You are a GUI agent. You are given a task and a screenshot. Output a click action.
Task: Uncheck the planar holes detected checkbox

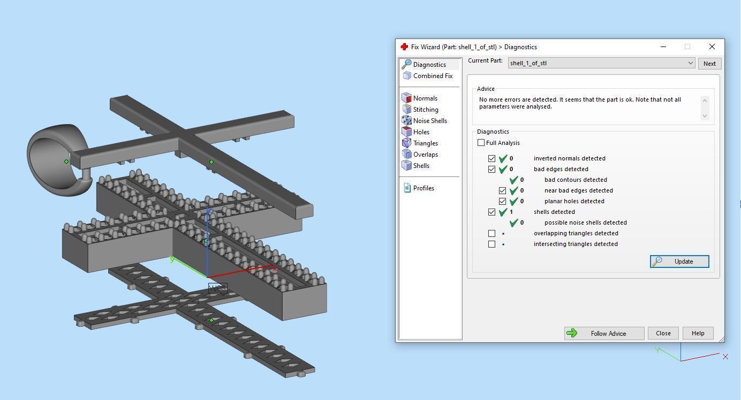click(x=502, y=201)
